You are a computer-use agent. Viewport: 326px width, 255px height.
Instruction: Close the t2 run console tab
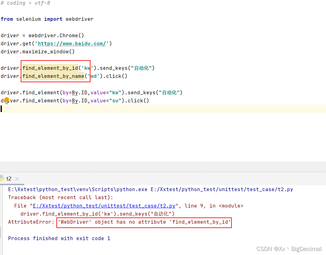pyautogui.click(x=17, y=179)
